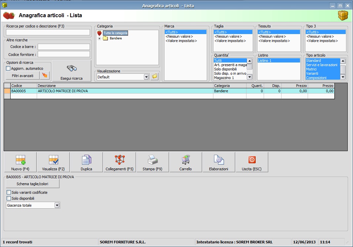Click the orange clear-filters arrow icon
This screenshot has width=353, height=247.
point(45,76)
